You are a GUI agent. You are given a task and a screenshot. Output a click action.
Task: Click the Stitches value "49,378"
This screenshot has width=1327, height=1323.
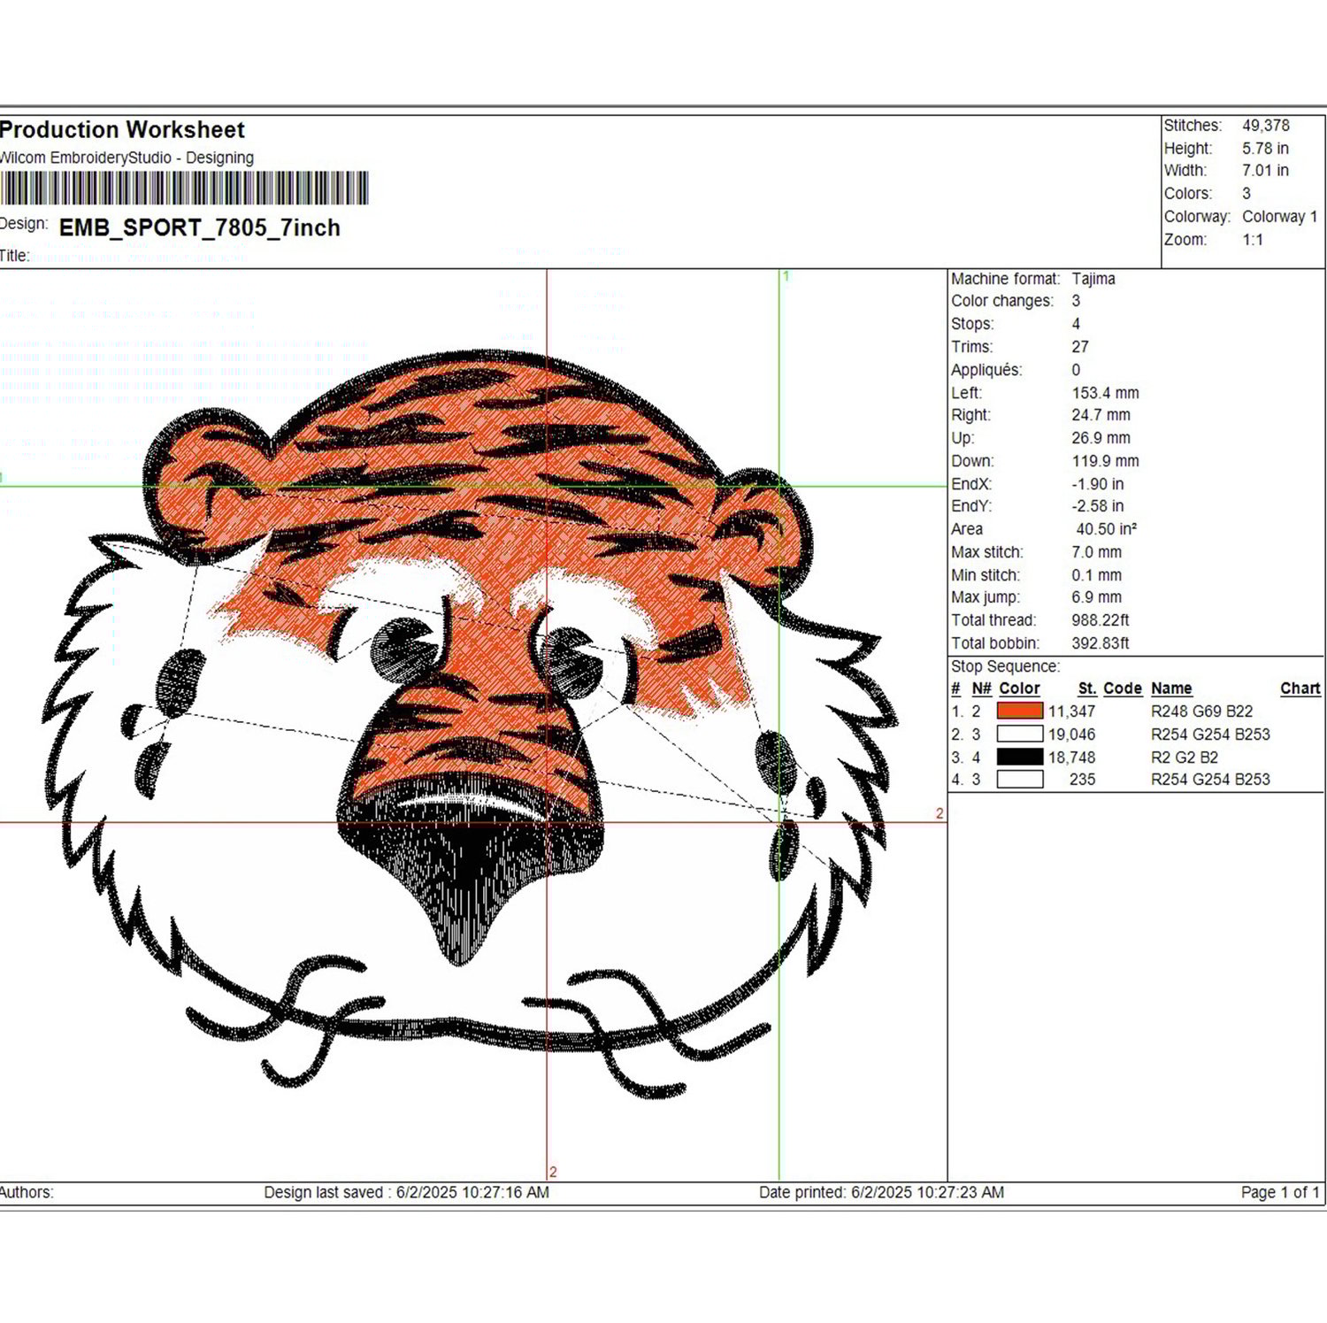(x=1266, y=126)
